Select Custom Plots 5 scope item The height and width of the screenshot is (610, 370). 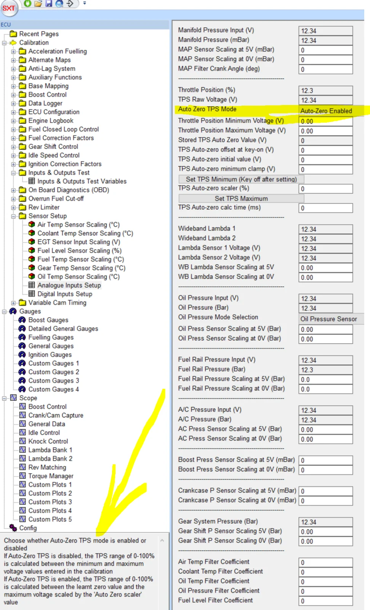[50, 519]
